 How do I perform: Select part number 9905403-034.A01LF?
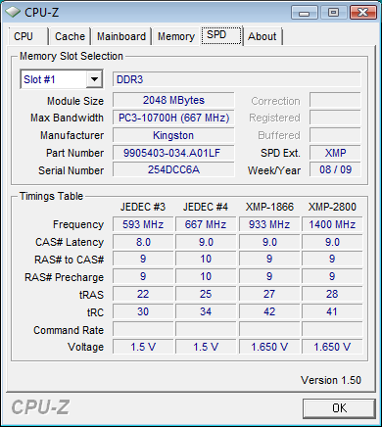click(x=173, y=153)
